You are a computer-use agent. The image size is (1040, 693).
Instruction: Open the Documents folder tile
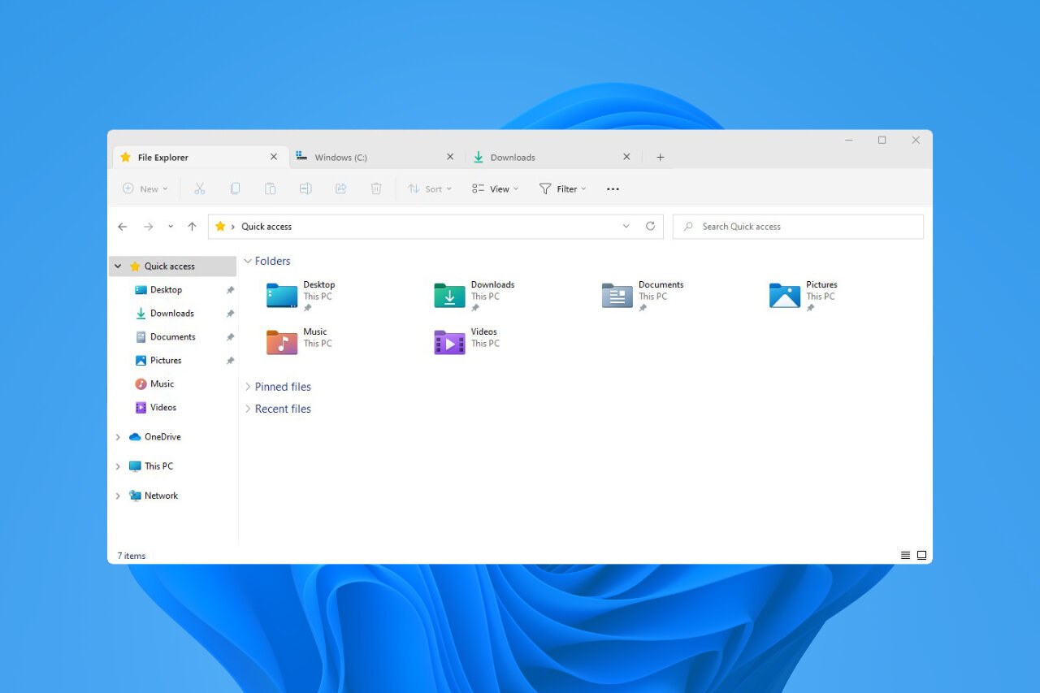pyautogui.click(x=643, y=296)
